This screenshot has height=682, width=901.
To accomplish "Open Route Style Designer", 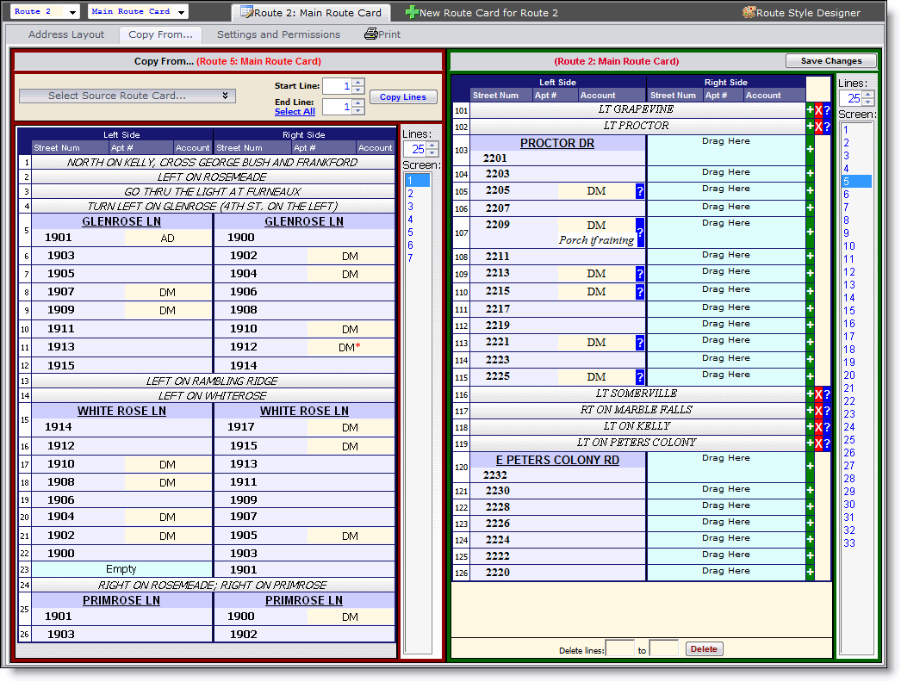I will tap(801, 13).
